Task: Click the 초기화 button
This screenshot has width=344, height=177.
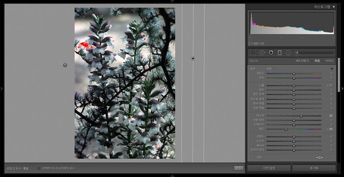Action: (x=314, y=169)
